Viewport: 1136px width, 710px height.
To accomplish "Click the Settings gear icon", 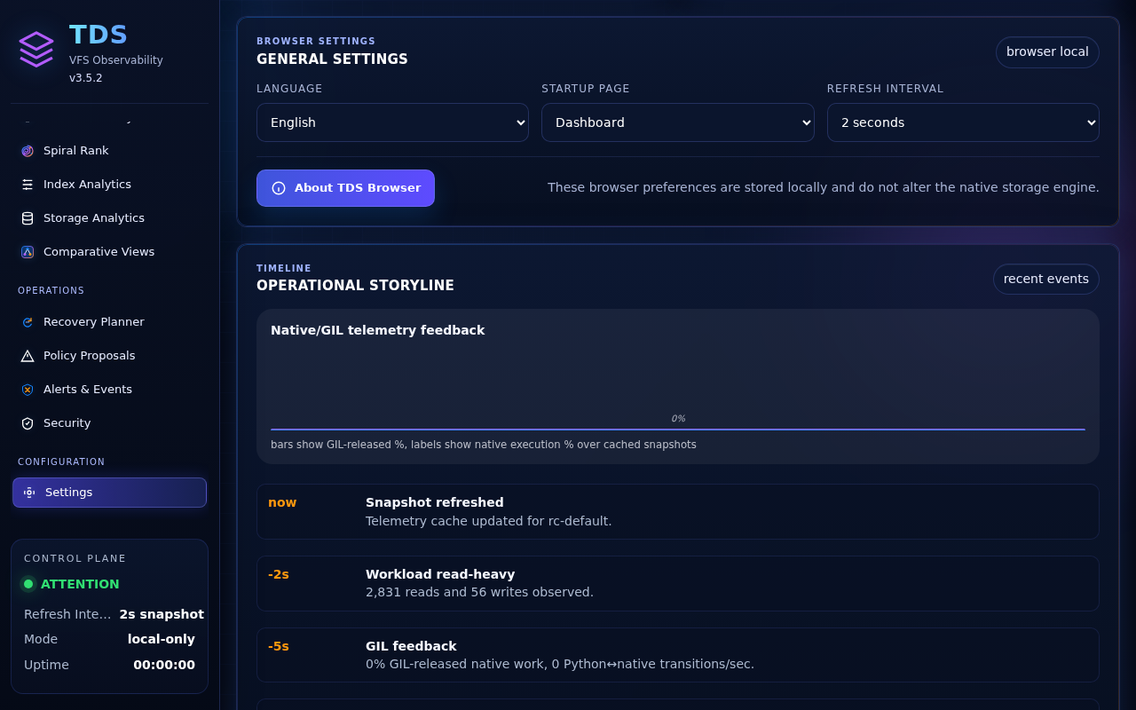I will pos(29,493).
